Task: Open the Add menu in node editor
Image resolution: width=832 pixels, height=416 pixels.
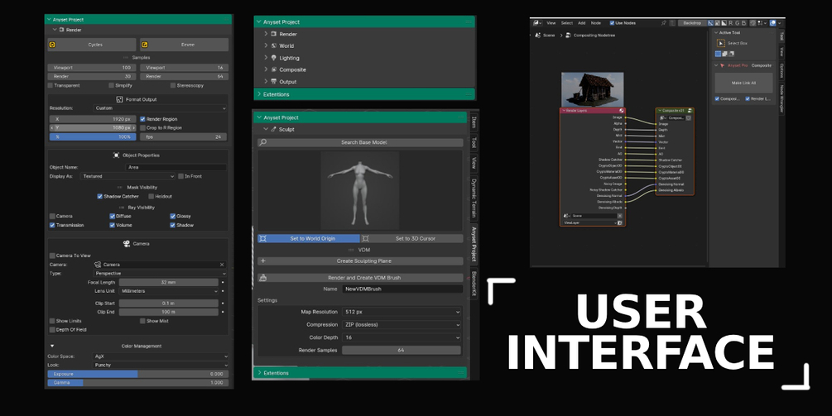Action: click(x=581, y=23)
